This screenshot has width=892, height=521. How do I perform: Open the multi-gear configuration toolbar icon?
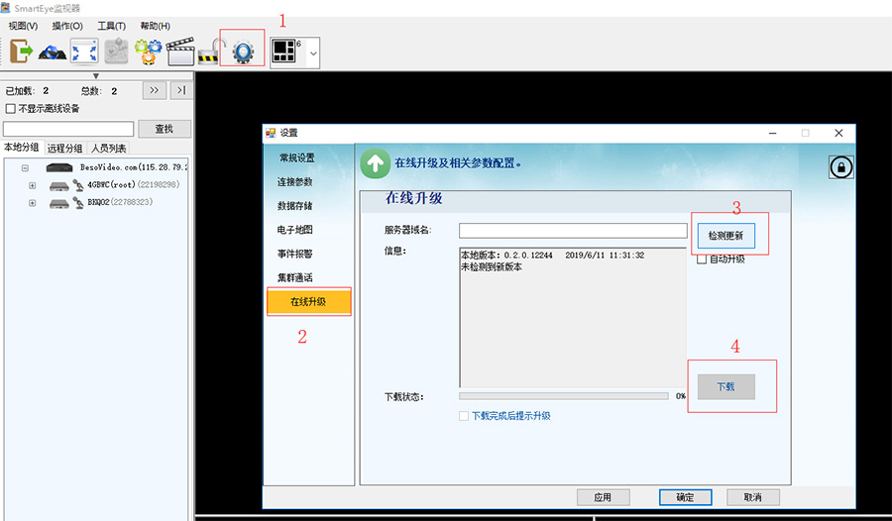(149, 52)
